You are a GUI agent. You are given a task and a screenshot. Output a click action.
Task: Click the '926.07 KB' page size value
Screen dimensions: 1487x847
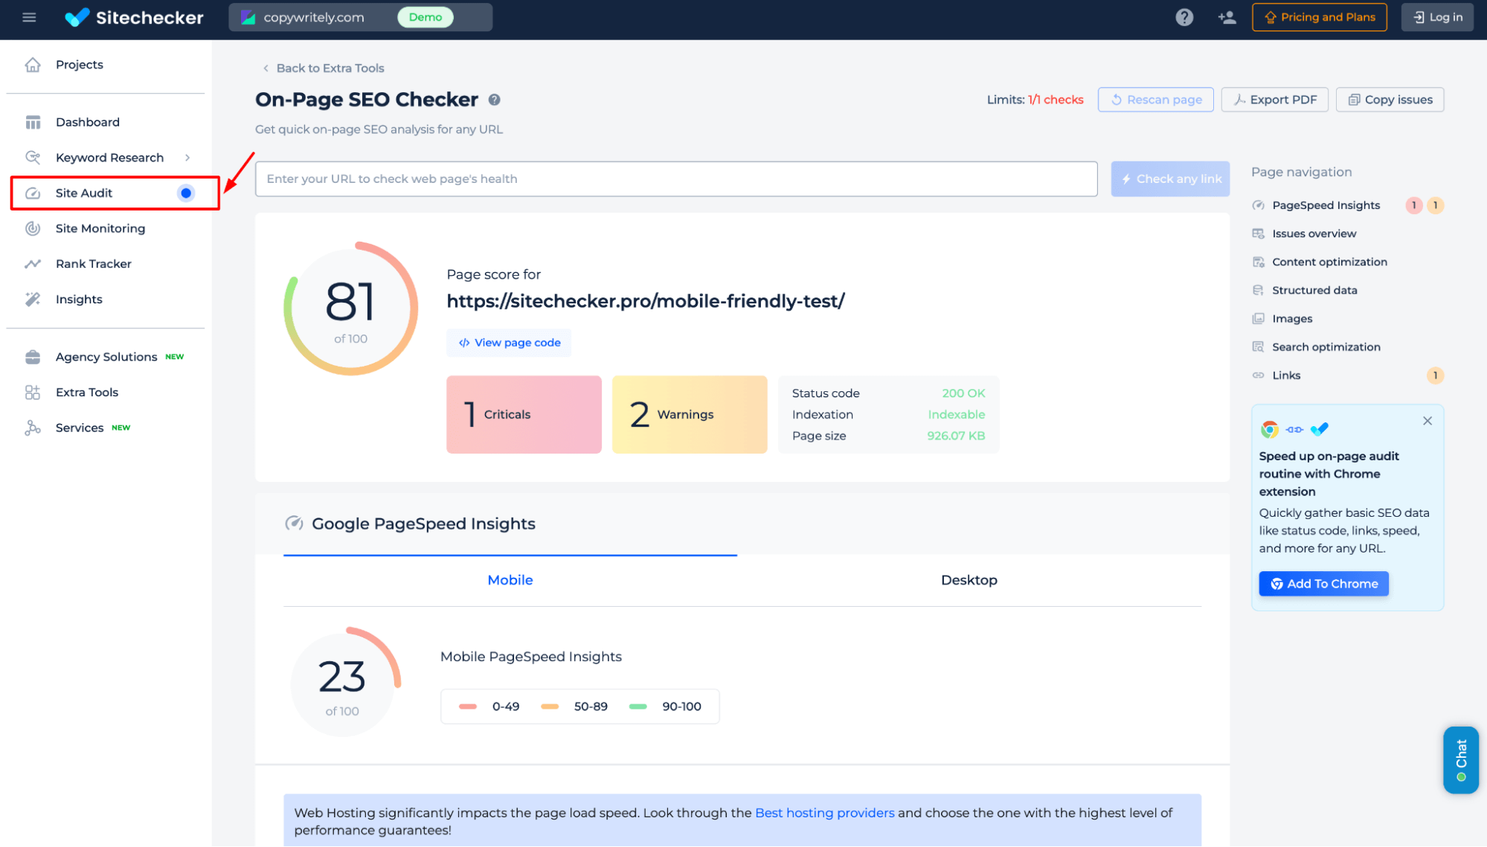[x=955, y=436]
